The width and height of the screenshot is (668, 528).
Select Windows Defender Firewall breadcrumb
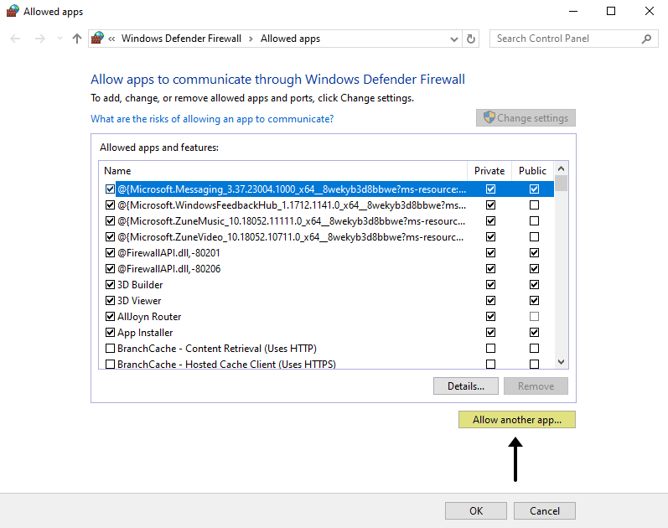[x=181, y=39]
